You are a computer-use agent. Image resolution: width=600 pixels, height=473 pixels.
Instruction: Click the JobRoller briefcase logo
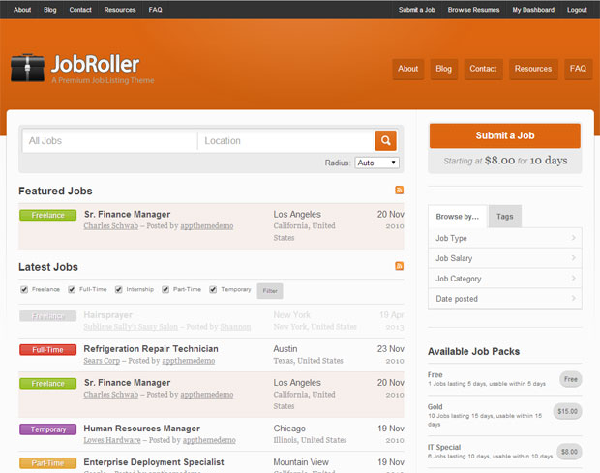[27, 68]
